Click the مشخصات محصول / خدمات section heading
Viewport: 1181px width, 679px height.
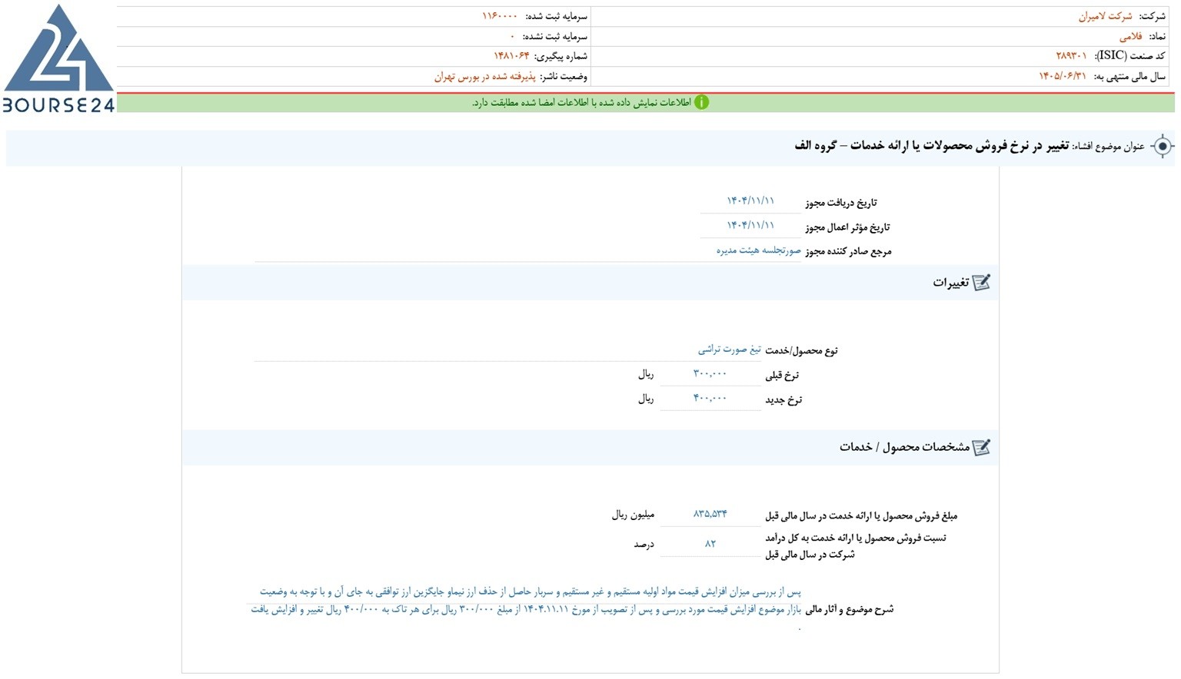[x=904, y=447]
